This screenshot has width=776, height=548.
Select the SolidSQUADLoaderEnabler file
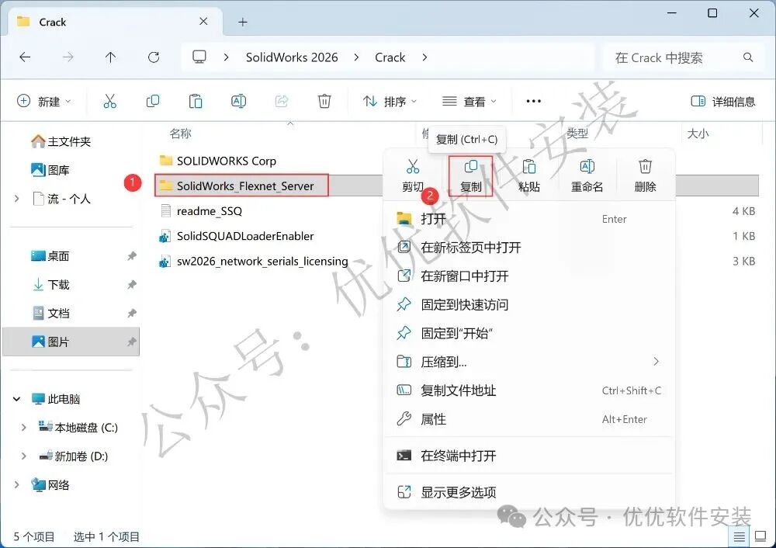click(237, 236)
